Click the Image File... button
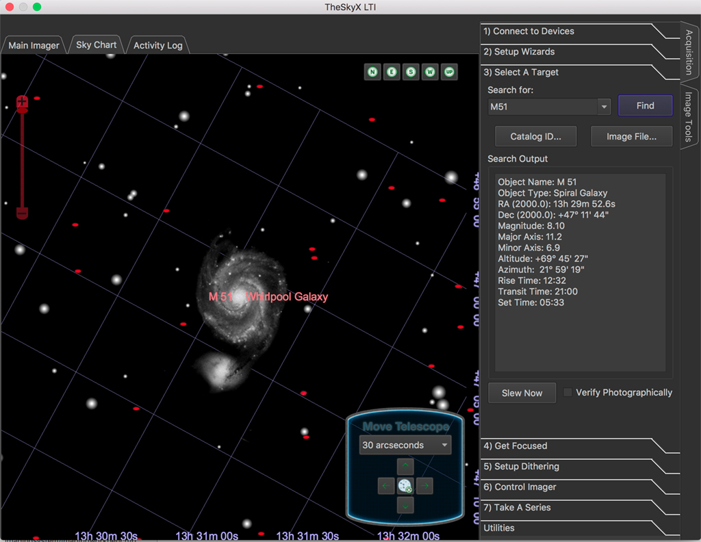The height and width of the screenshot is (542, 701). (x=631, y=137)
